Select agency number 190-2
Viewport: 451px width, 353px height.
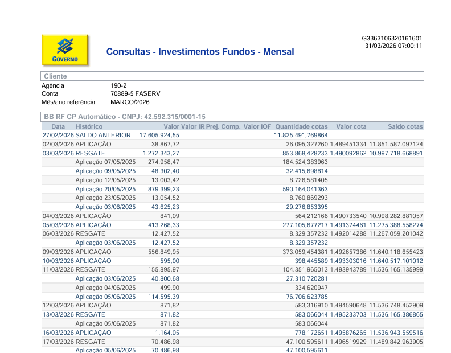118,85
